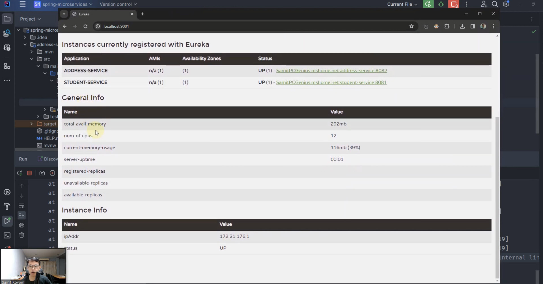This screenshot has width=543, height=284.
Task: Toggle the browser side panel
Action: (x=473, y=26)
